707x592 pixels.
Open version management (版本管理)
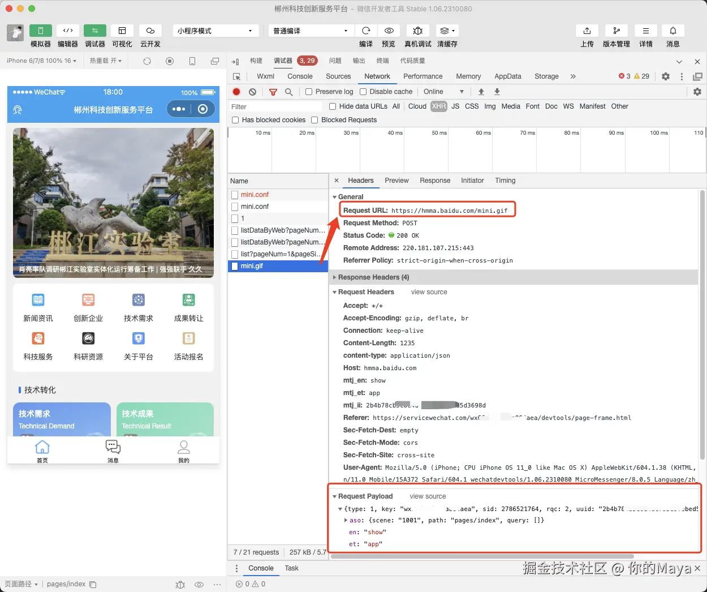617,31
